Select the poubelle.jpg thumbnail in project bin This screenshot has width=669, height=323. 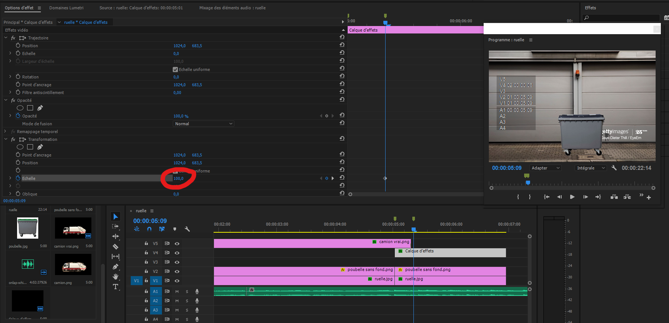click(x=27, y=228)
